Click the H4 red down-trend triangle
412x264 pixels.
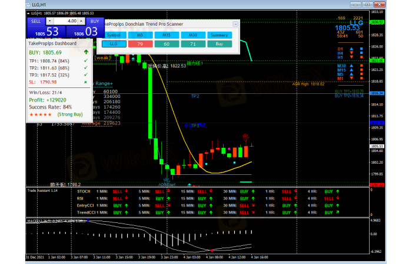point(351,53)
